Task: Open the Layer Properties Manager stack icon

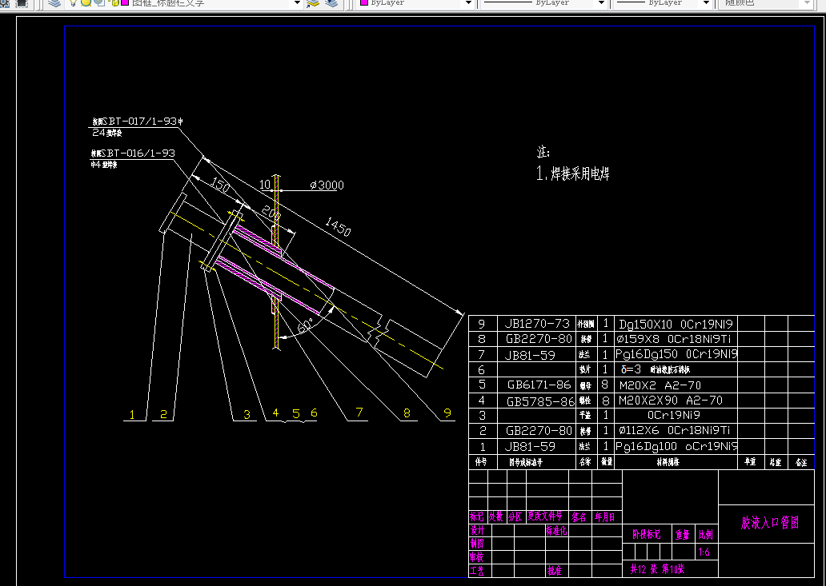Action: click(x=54, y=2)
